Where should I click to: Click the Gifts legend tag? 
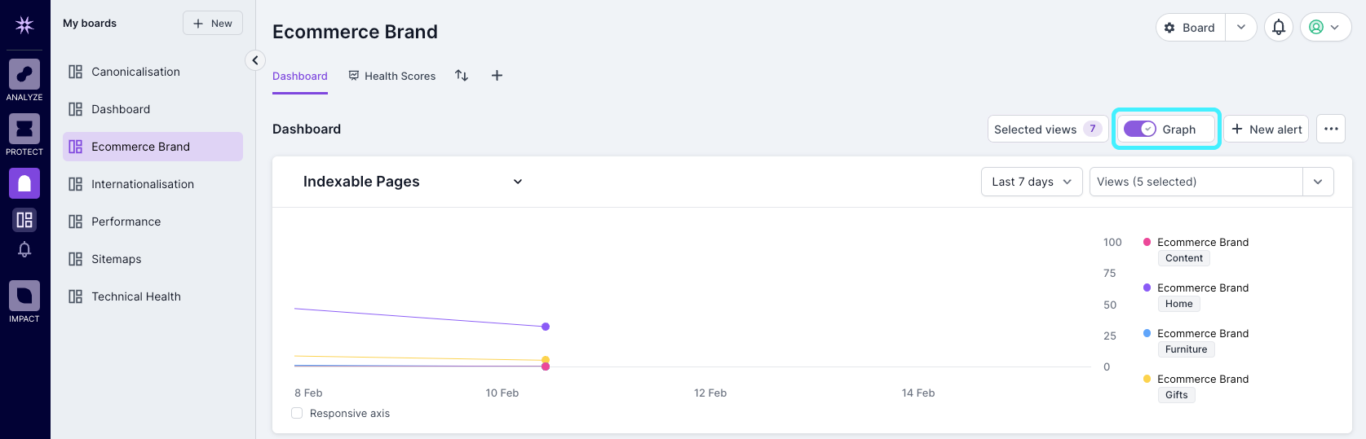1177,395
